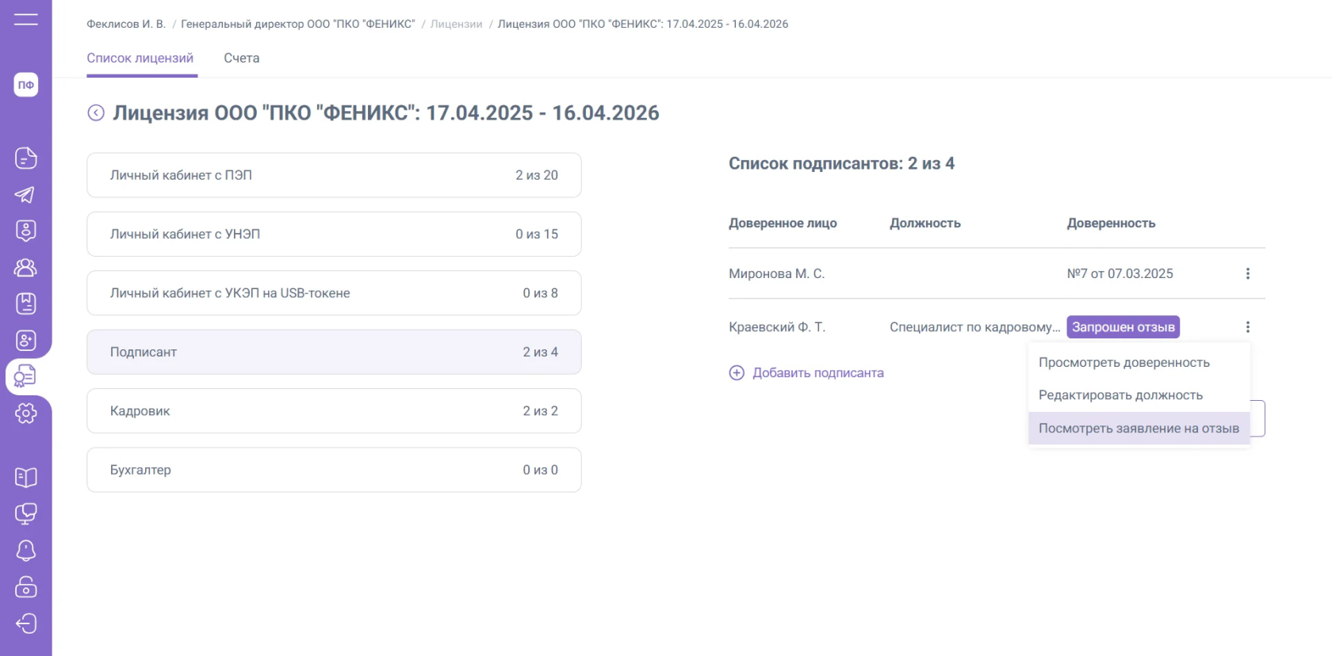
Task: Open the three-dot menu for Миронова М. С.
Action: pos(1247,273)
